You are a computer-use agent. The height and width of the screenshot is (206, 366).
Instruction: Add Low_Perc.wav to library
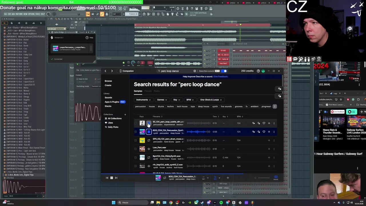point(269,149)
